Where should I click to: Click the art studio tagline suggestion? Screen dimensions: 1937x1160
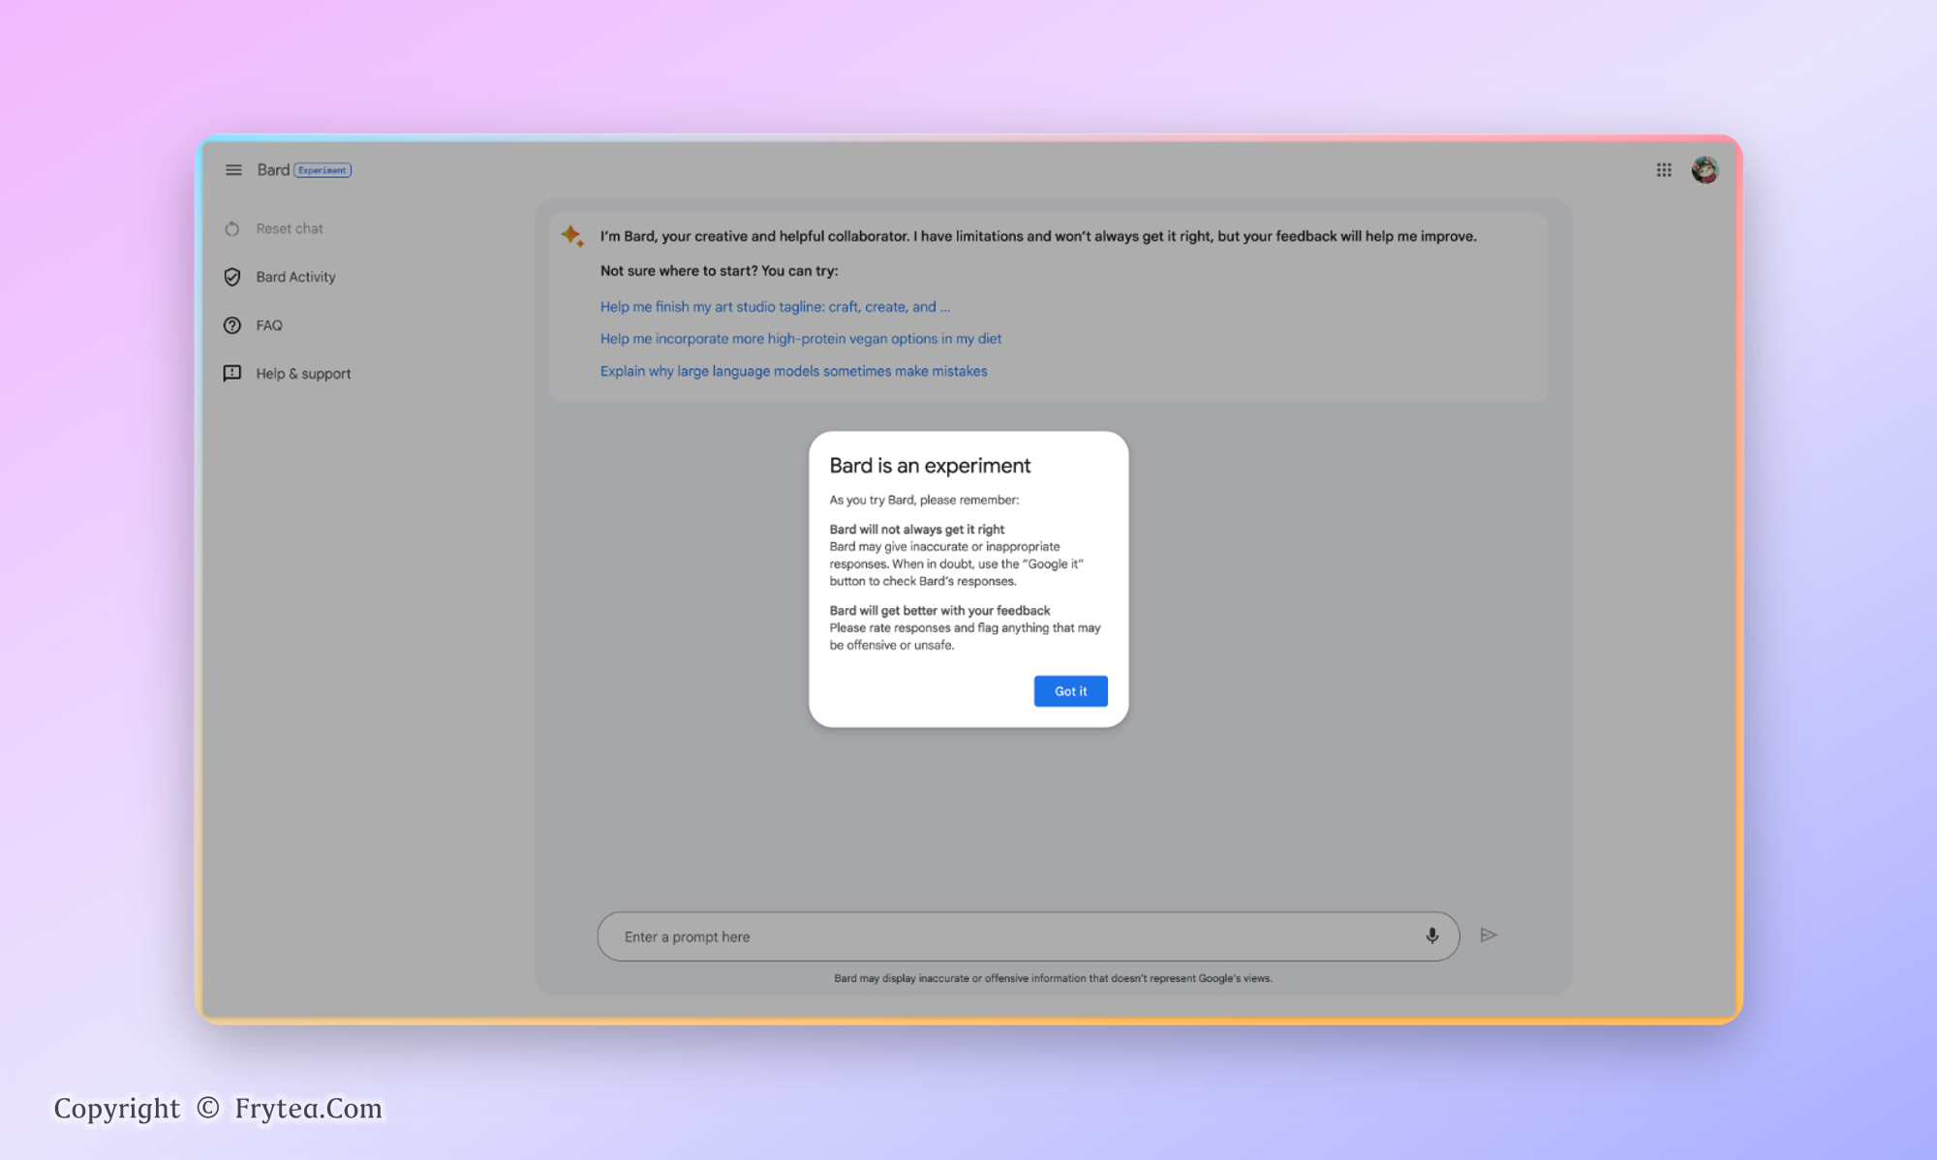point(775,307)
